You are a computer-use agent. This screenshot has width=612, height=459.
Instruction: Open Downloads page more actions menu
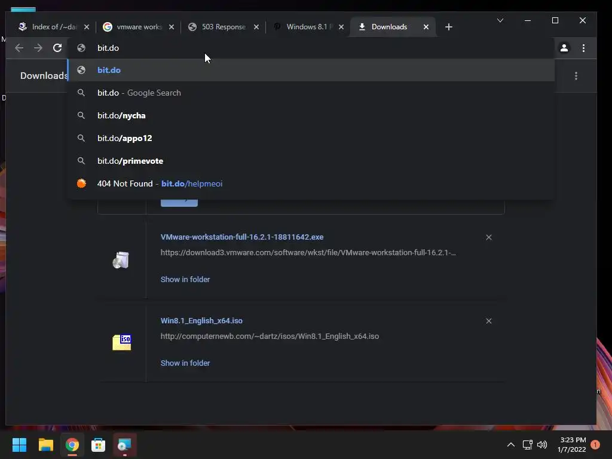click(576, 76)
